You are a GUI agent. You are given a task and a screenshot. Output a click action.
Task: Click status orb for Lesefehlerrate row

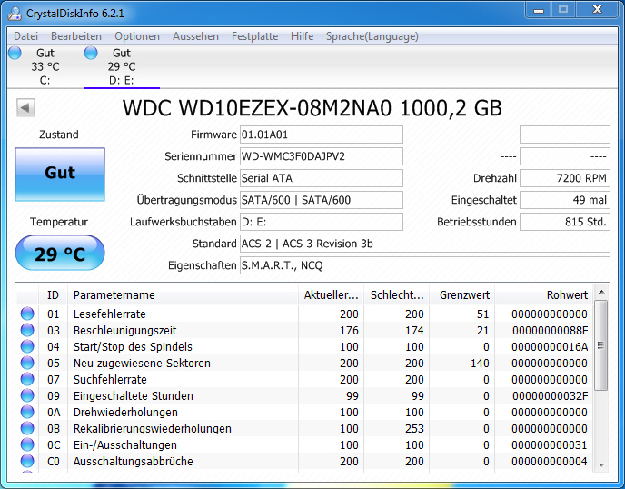point(27,314)
